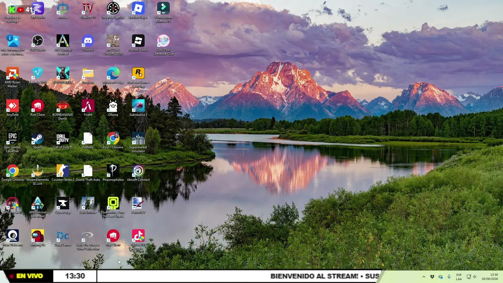This screenshot has height=283, width=503.
Task: Click the Halo Infinite shortcut
Action: pyautogui.click(x=88, y=206)
